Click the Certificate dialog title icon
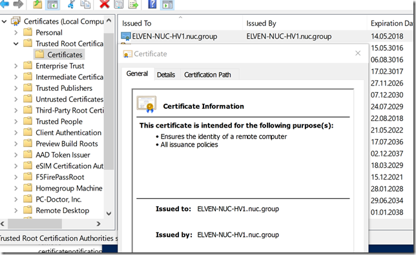 coord(127,54)
